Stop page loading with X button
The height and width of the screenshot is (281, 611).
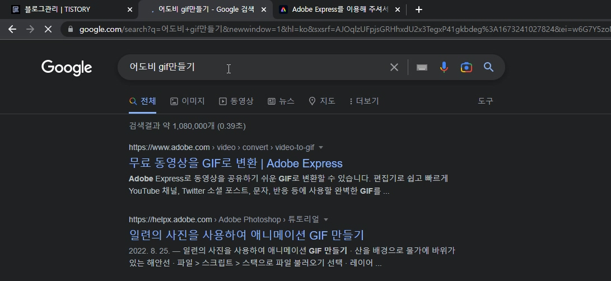pos(48,29)
